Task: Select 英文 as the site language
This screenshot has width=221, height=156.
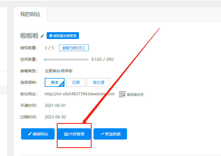Action: [x=54, y=82]
